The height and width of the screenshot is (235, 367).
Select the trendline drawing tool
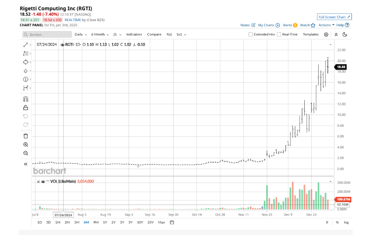(x=25, y=45)
